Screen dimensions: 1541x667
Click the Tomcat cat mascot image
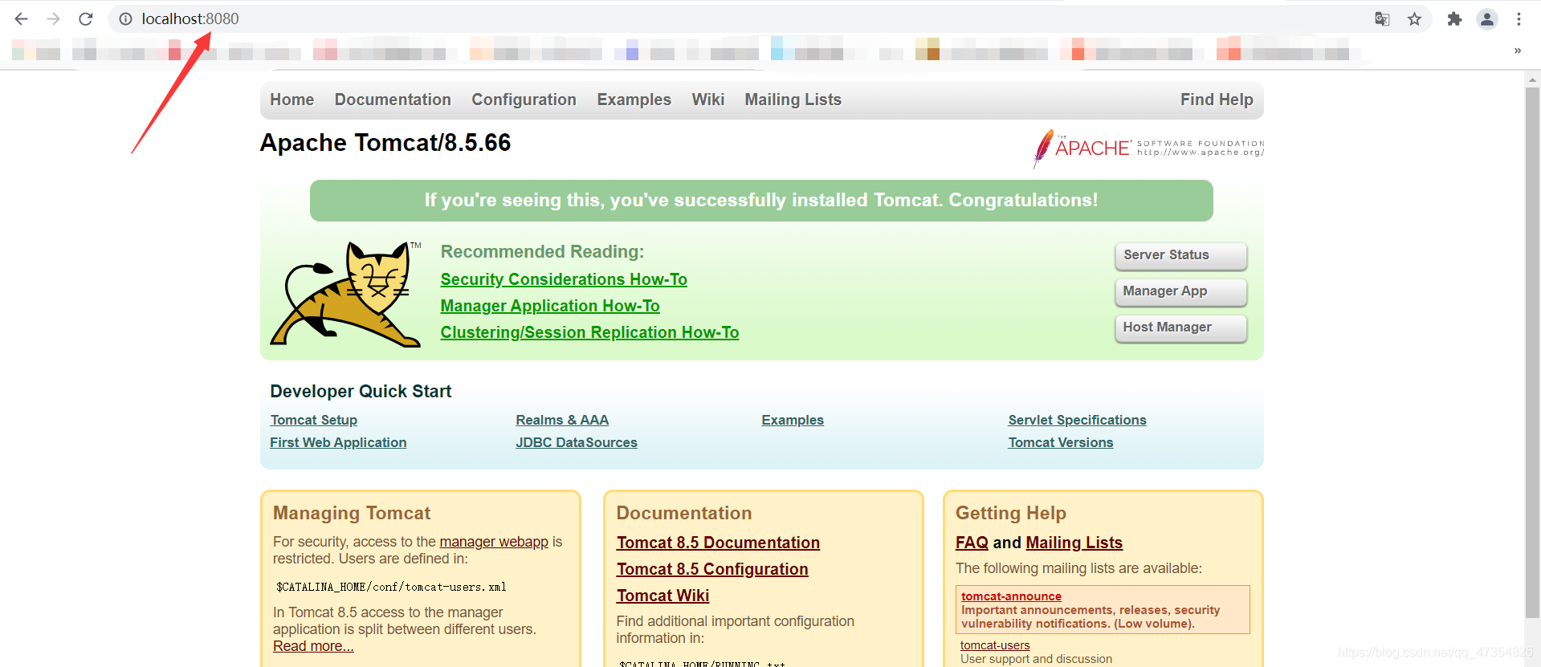pos(345,295)
